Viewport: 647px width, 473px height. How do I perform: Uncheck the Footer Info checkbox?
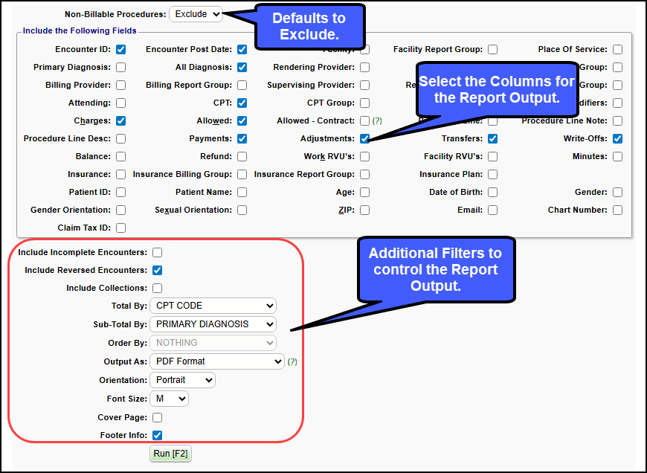(157, 436)
